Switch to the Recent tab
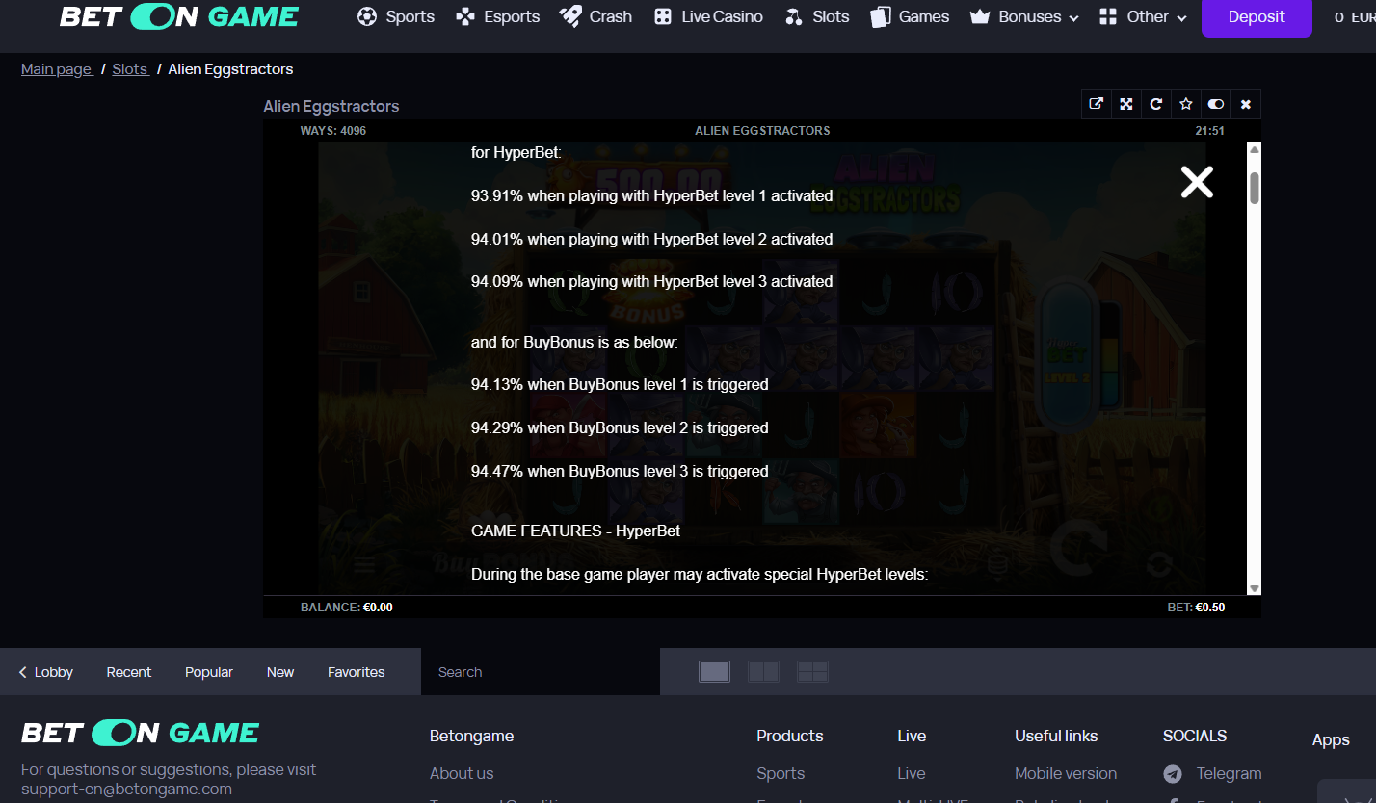Screen dimensions: 1376x803 coord(129,672)
